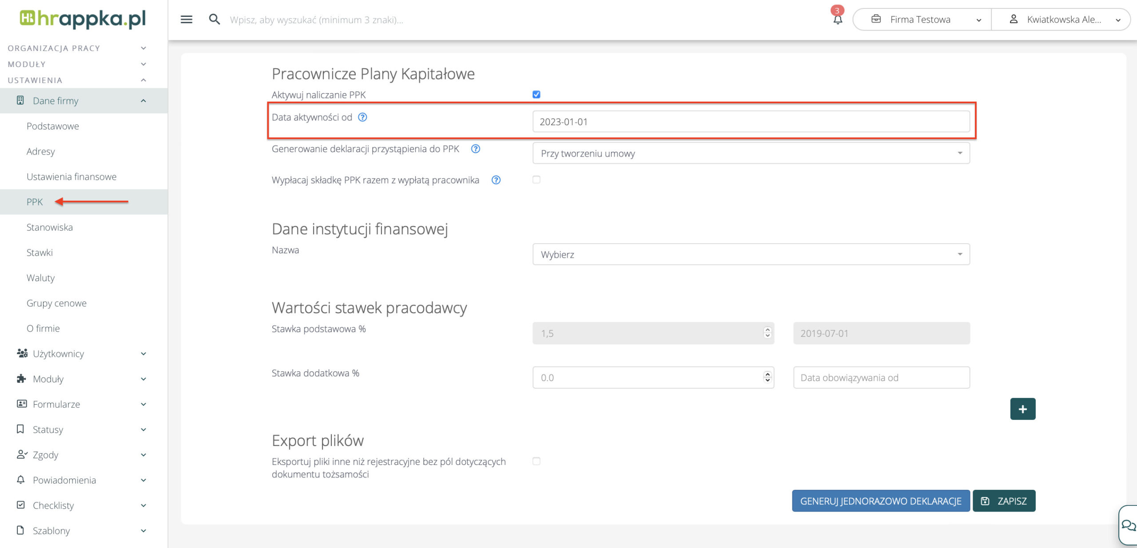Image resolution: width=1137 pixels, height=548 pixels.
Task: Open the chat widget icon
Action: tap(1128, 526)
